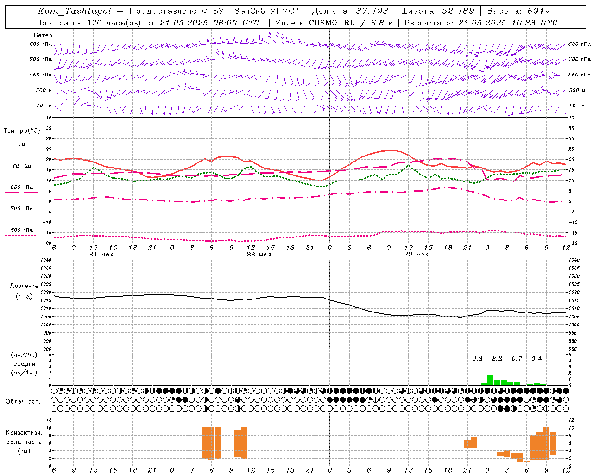The height and width of the screenshot is (474, 593).
Task: Click the 'Конвективн.' label
Action: [24, 433]
